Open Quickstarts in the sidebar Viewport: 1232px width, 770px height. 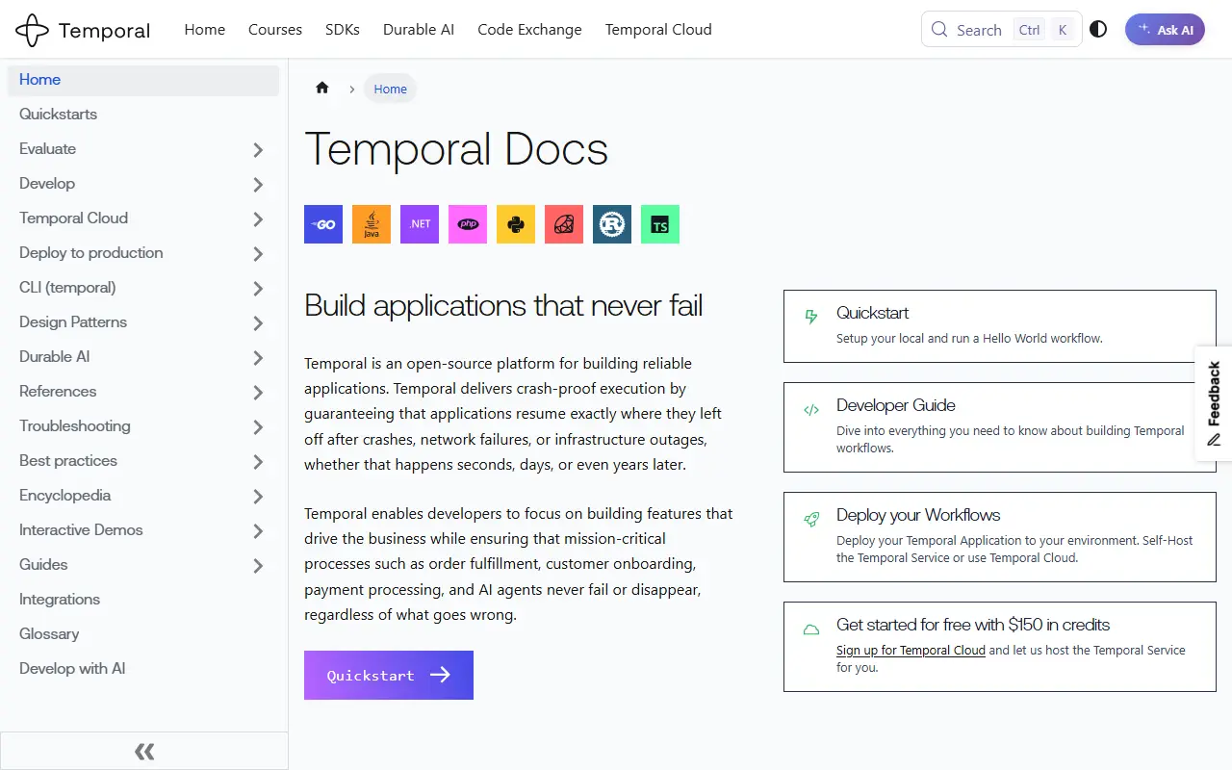pyautogui.click(x=143, y=114)
